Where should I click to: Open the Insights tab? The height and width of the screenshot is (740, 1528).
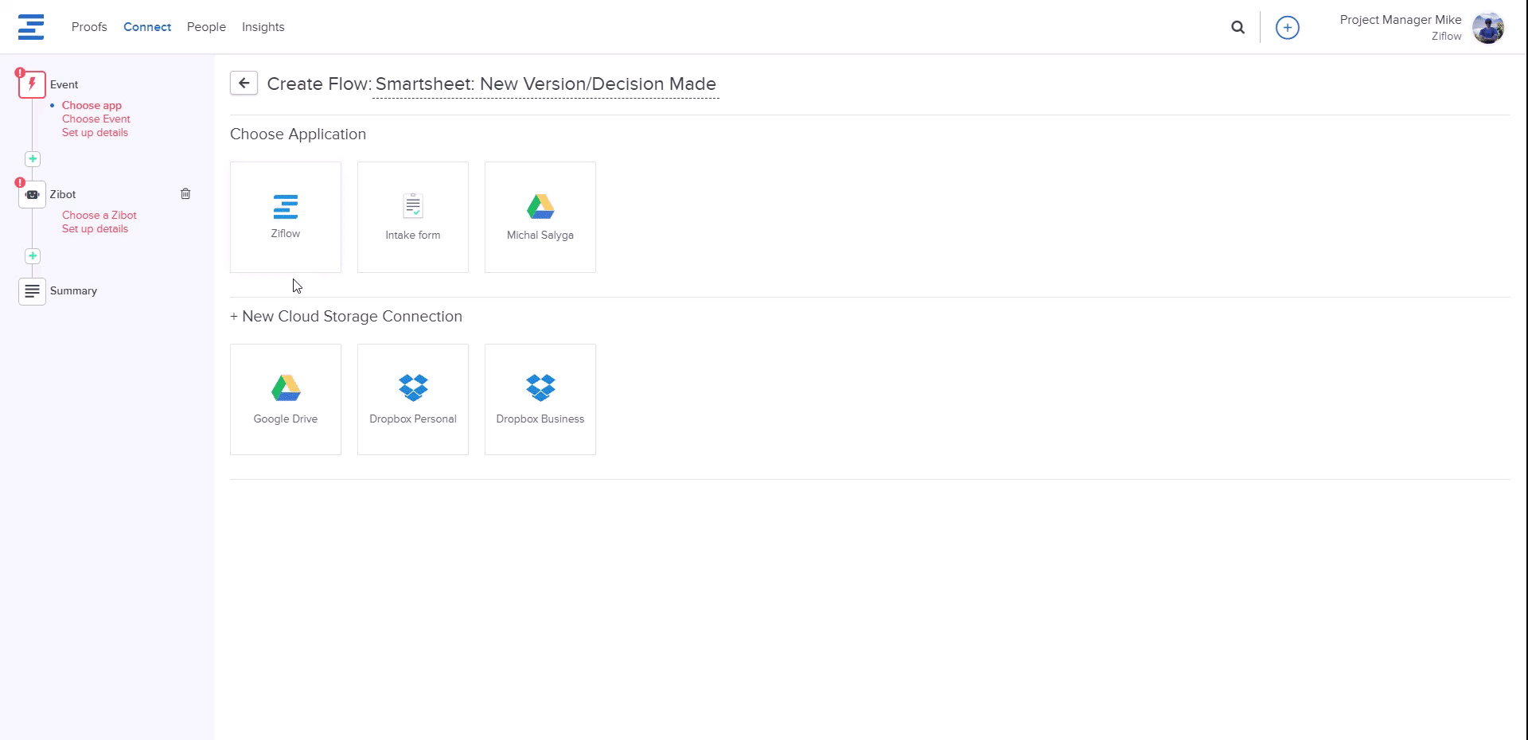pyautogui.click(x=263, y=27)
